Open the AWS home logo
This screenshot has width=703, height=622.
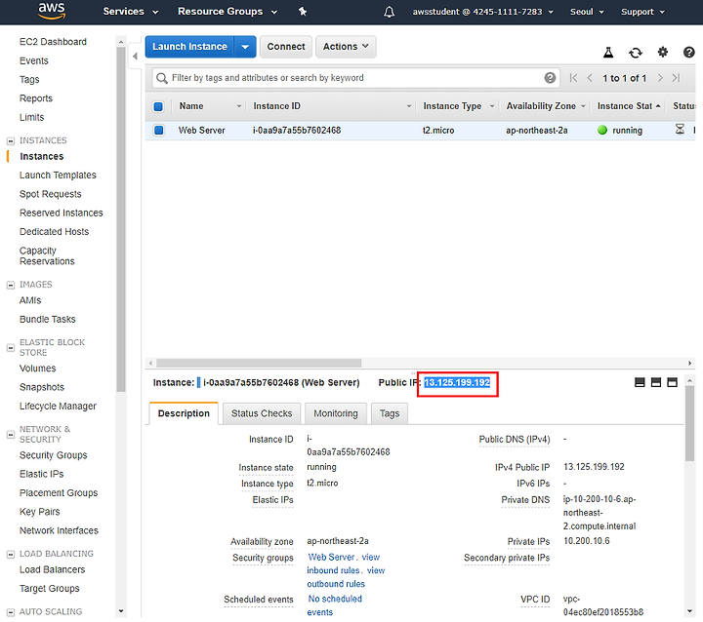click(x=52, y=11)
